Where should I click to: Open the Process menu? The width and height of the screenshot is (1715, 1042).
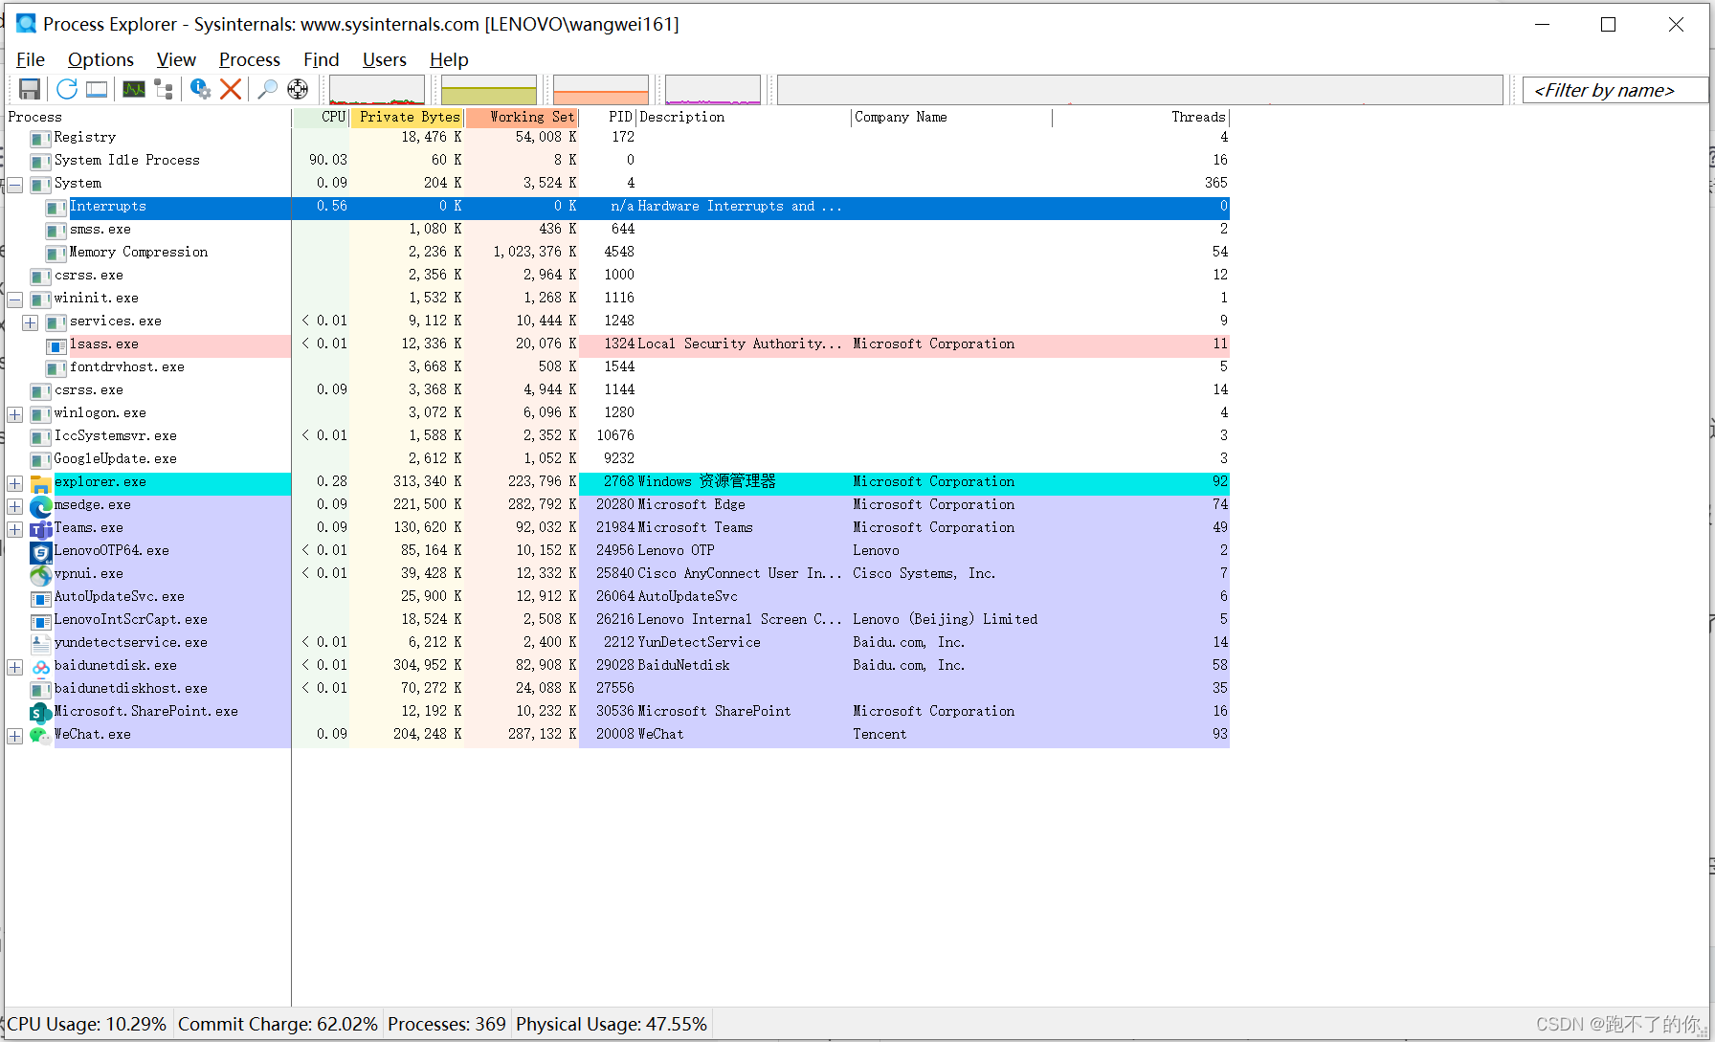click(x=249, y=59)
